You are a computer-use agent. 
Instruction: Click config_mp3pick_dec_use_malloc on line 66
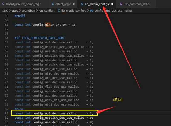click(59, 47)
